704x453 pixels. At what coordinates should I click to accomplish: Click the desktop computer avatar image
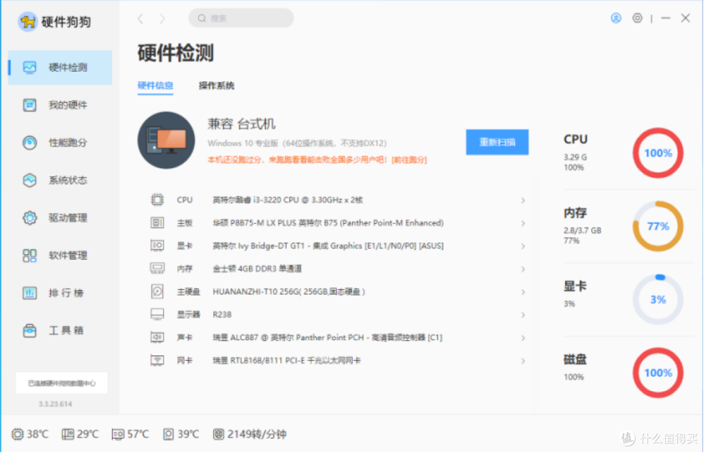[166, 140]
